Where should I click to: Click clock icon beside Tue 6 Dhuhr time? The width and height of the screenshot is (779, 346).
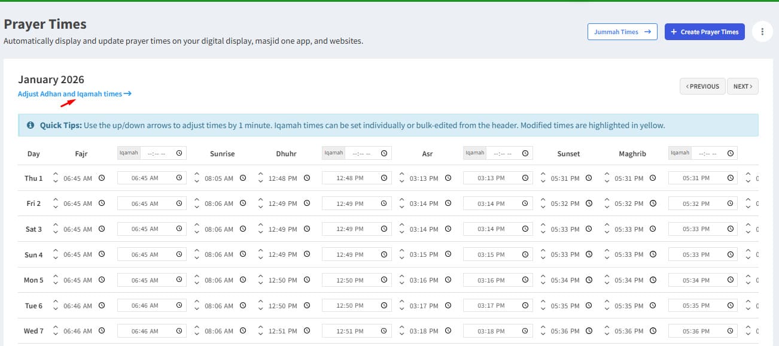pos(307,305)
